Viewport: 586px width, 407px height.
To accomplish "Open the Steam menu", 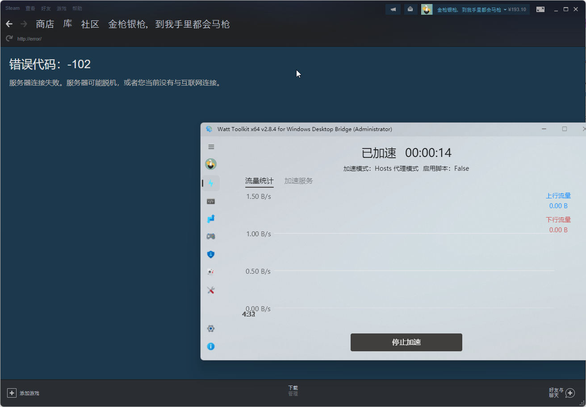I will pos(13,8).
